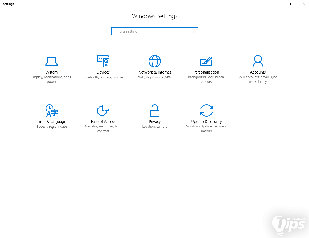
Task: Minimize the Settings window
Action: coord(280,4)
